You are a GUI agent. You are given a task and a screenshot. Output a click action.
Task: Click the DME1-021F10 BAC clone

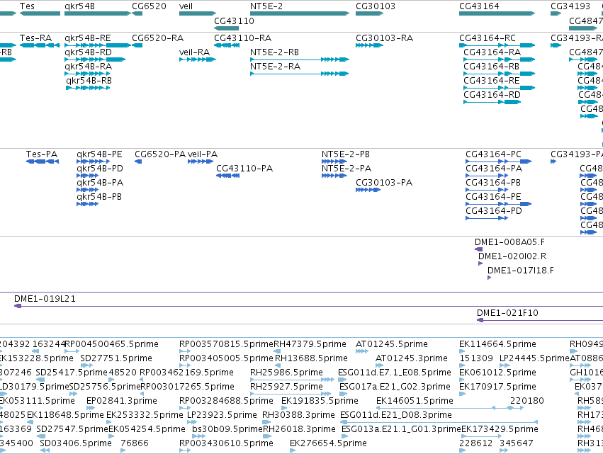[540, 320]
